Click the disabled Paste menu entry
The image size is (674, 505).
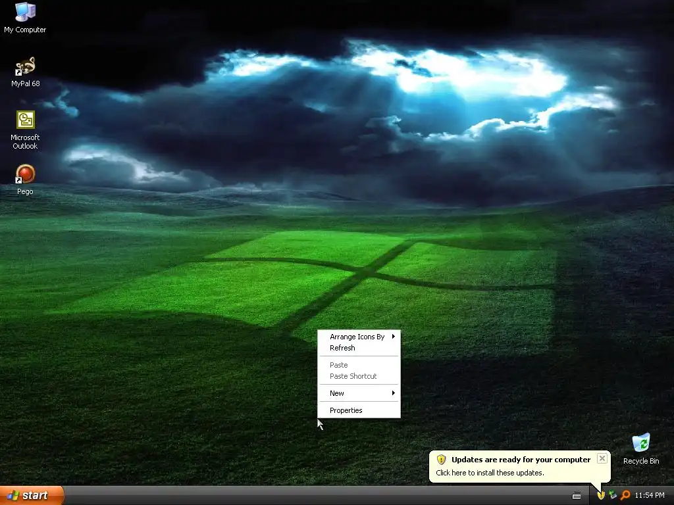(x=359, y=365)
